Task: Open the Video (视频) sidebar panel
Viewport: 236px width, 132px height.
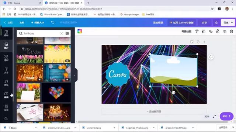Action: [6, 95]
